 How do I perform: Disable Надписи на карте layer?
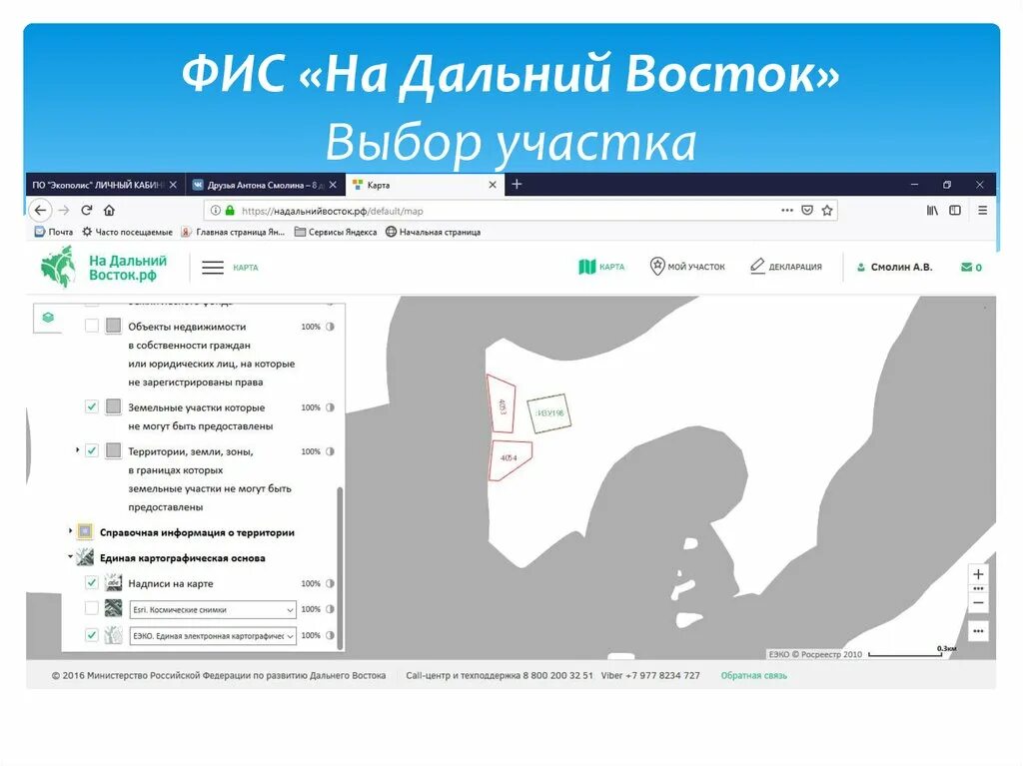tap(92, 582)
